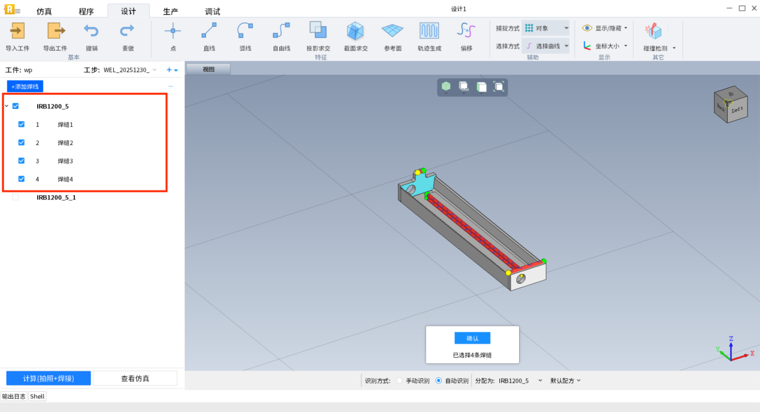Select the 手动识别 radio button
This screenshot has height=412, width=760.
click(x=400, y=381)
